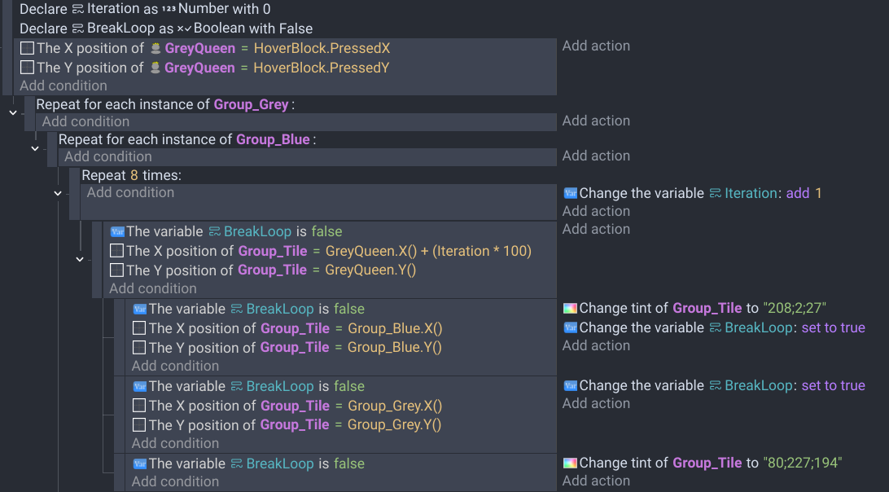
Task: Click variable icon beside Iteration add 1 action
Action: (570, 194)
